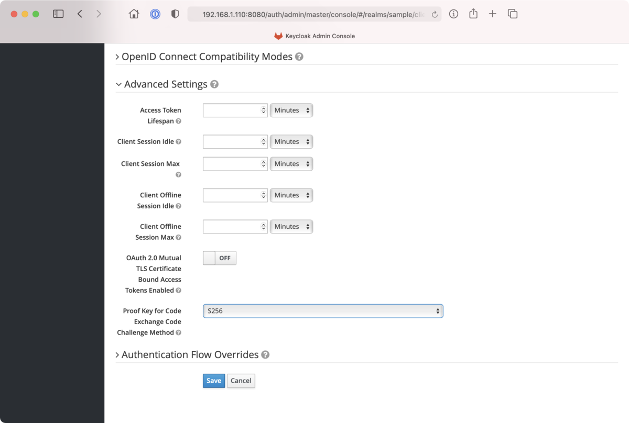This screenshot has height=423, width=629.
Task: Open the circled info extension icon
Action: point(454,14)
